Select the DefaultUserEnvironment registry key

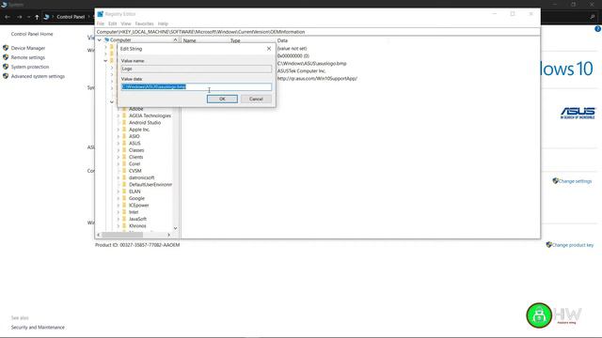(x=150, y=185)
